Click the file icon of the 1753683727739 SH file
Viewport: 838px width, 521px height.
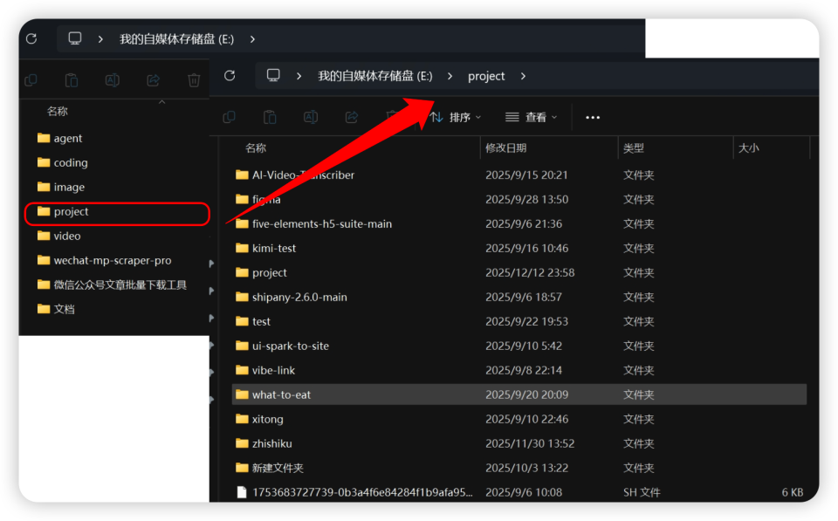point(242,492)
